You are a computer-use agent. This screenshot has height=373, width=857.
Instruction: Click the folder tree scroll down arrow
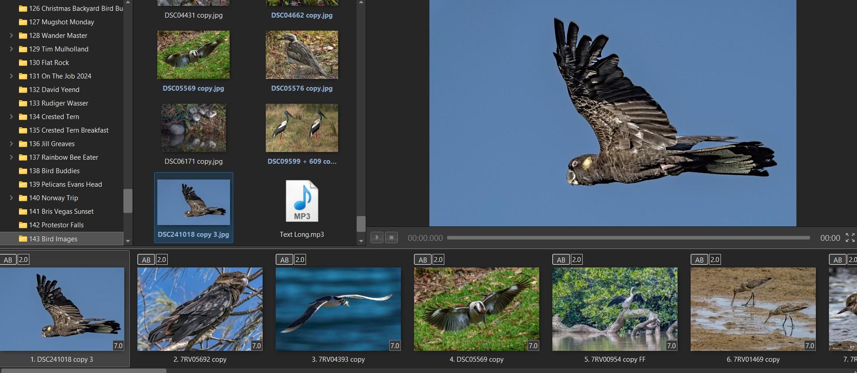coord(128,241)
